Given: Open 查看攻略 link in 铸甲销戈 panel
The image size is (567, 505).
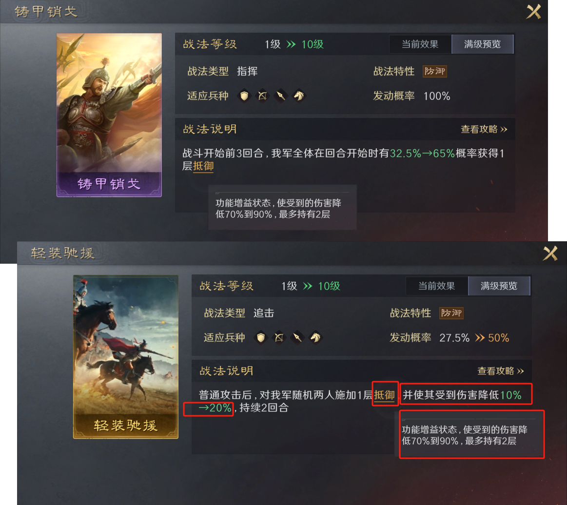Looking at the screenshot, I should tap(484, 129).
